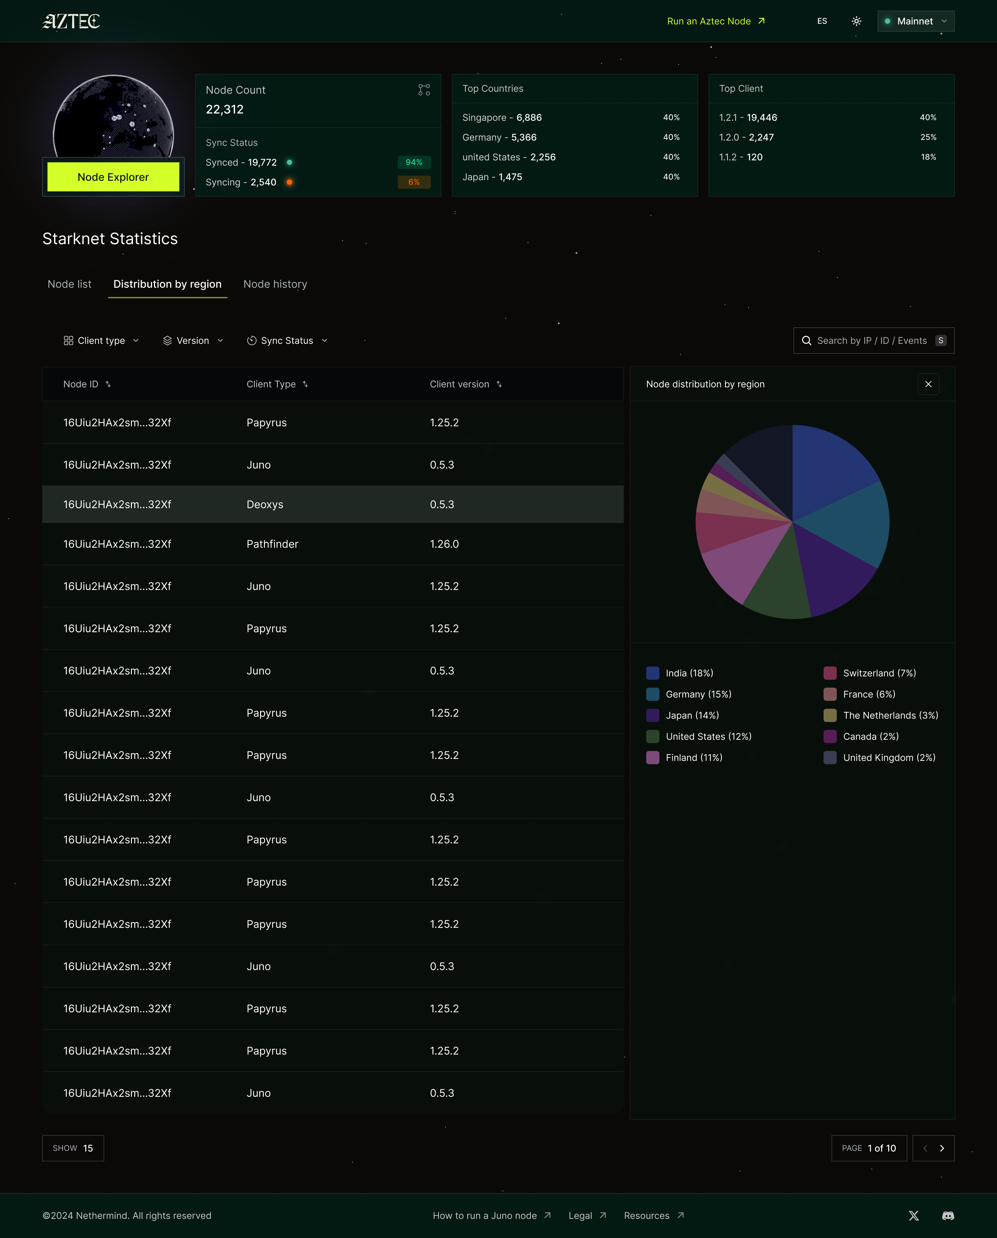Viewport: 997px width, 1238px height.
Task: Select the Distribution by region tab
Action: point(167,284)
